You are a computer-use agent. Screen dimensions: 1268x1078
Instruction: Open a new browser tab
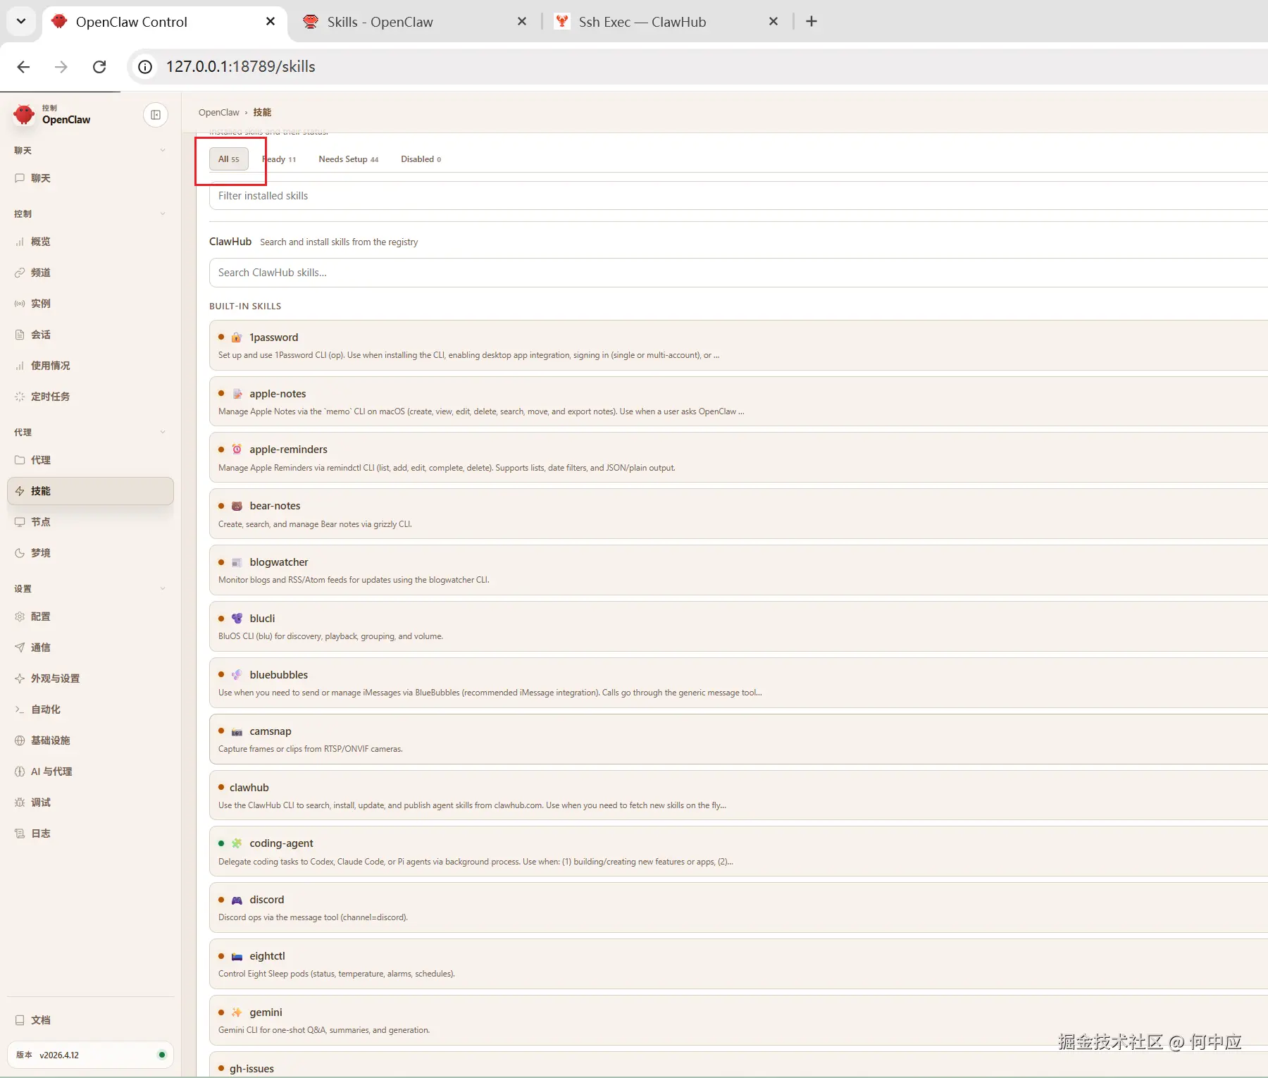pos(812,22)
